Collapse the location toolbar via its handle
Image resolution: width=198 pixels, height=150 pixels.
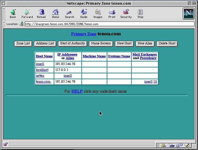4,24
